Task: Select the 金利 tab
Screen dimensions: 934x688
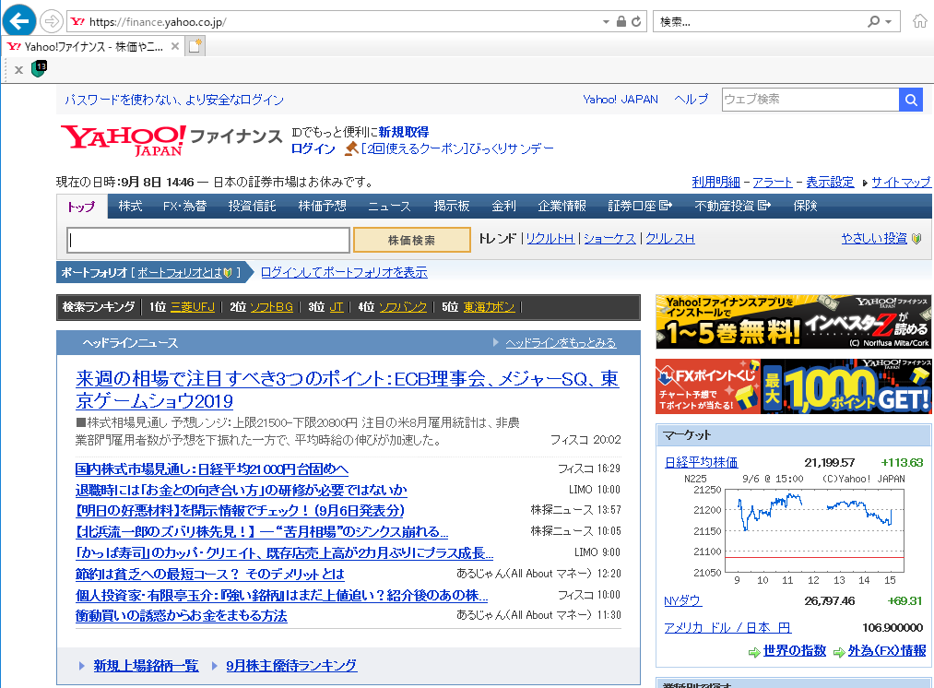Action: (x=504, y=206)
